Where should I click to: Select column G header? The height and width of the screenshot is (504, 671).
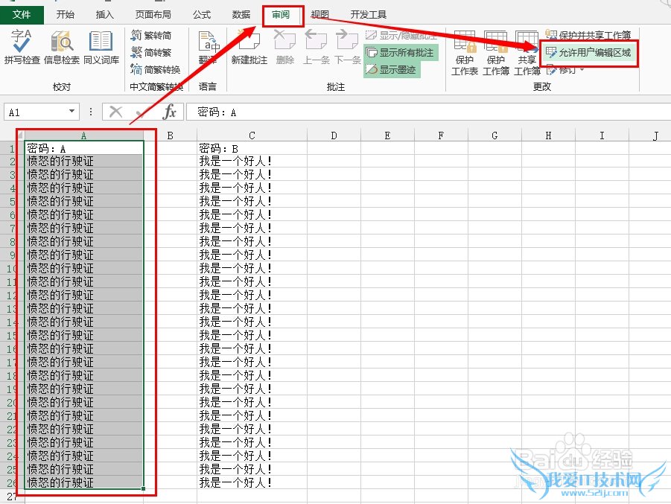pyautogui.click(x=494, y=135)
